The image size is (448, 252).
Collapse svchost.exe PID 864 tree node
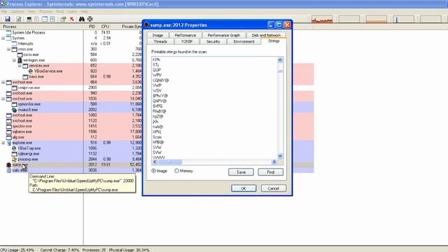point(3,83)
